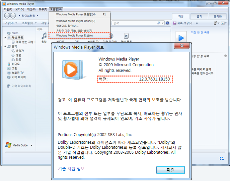This screenshot has height=181, width=230.
Task: Click the Windows logo beside Media Guide
Action: (x=8, y=145)
